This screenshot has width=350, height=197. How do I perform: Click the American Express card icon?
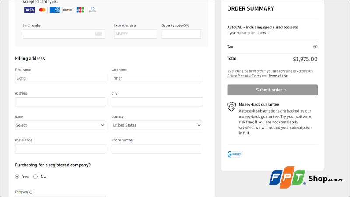[55, 10]
